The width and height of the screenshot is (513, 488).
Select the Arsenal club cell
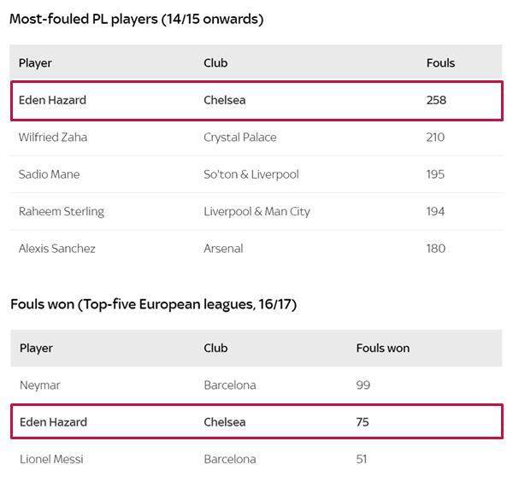(223, 249)
